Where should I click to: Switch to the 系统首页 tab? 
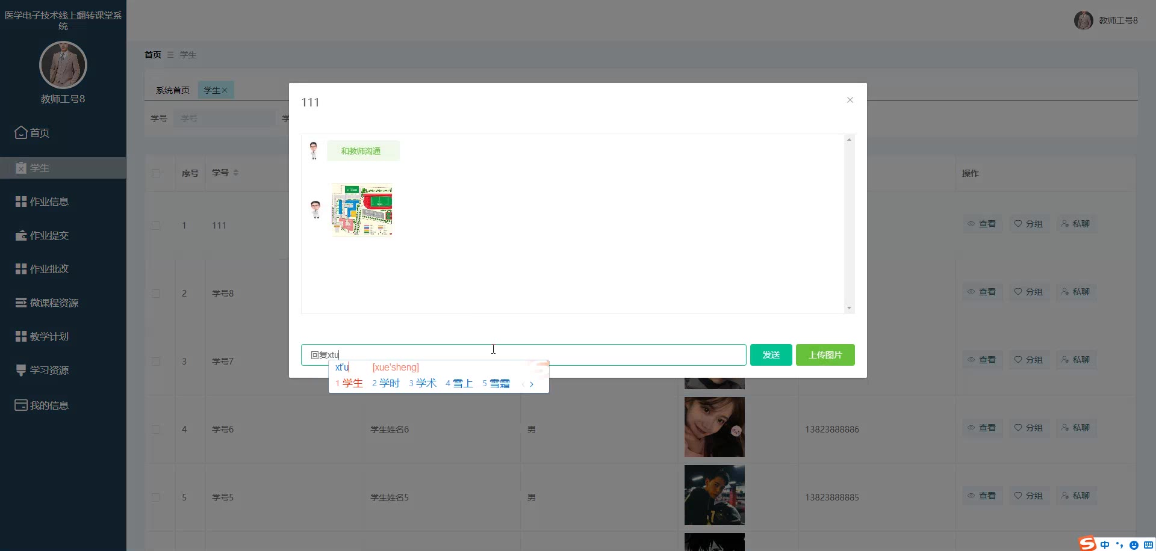point(173,90)
